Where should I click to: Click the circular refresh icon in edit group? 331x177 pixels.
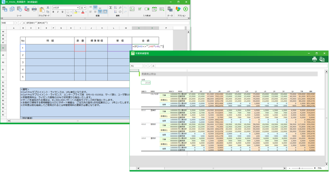point(120,12)
